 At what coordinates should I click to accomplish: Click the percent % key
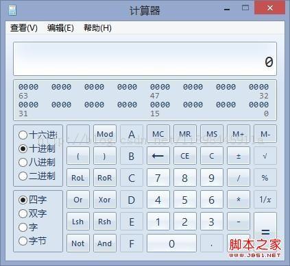[x=265, y=178]
